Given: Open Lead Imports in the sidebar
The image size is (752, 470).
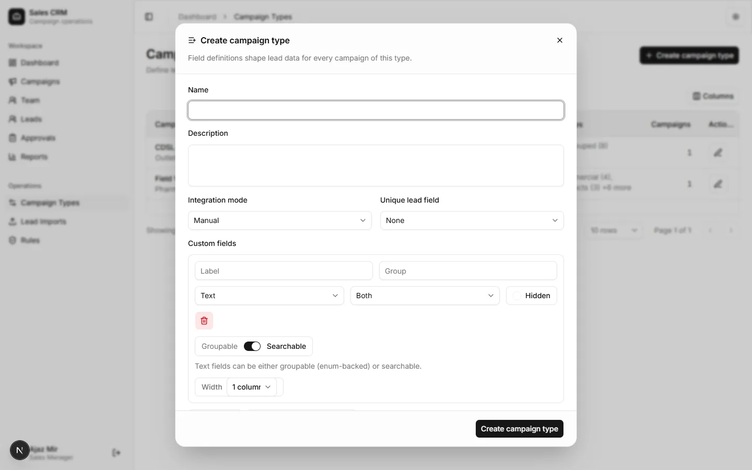Looking at the screenshot, I should point(67,221).
